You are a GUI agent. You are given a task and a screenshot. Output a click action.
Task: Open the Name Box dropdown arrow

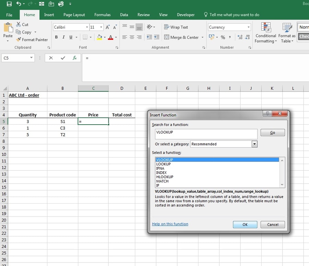click(x=31, y=58)
